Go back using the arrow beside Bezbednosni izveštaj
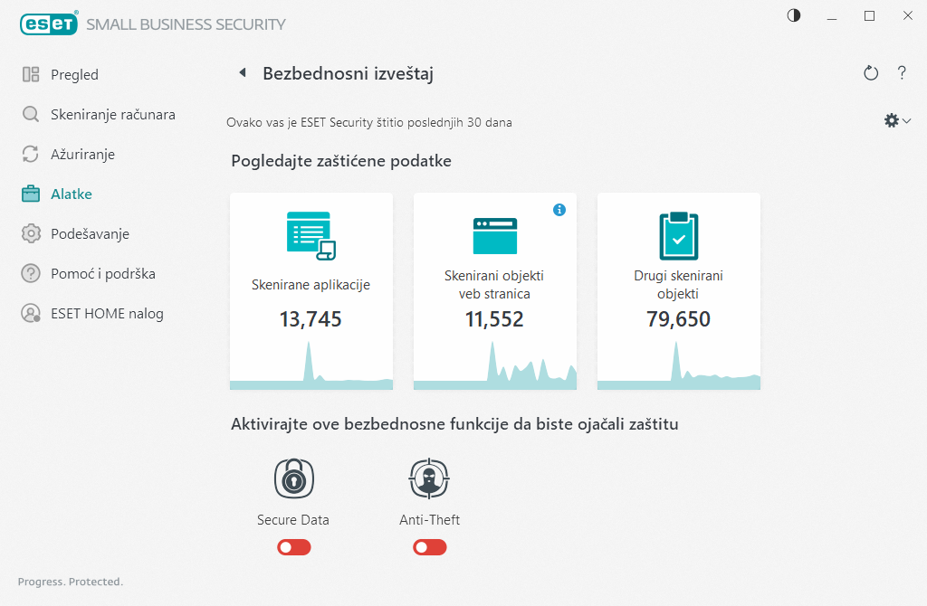Screen dimensions: 927x606 (x=242, y=73)
